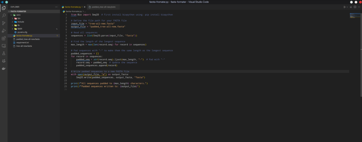Switch to padded_tree-all-new.fasta editor tab
Viewport: 362px width, 142px height.
coord(104,7)
